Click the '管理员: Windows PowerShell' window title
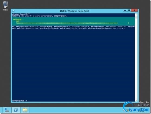Viewport: 151px width, 114px height. point(75,11)
